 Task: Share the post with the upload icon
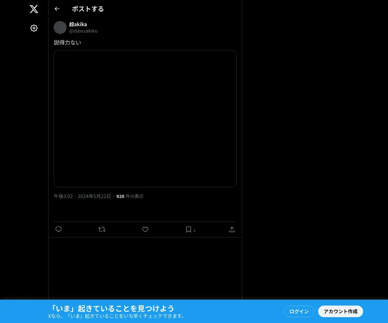232,229
